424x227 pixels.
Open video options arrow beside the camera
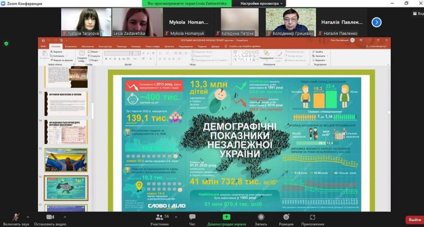[65, 217]
